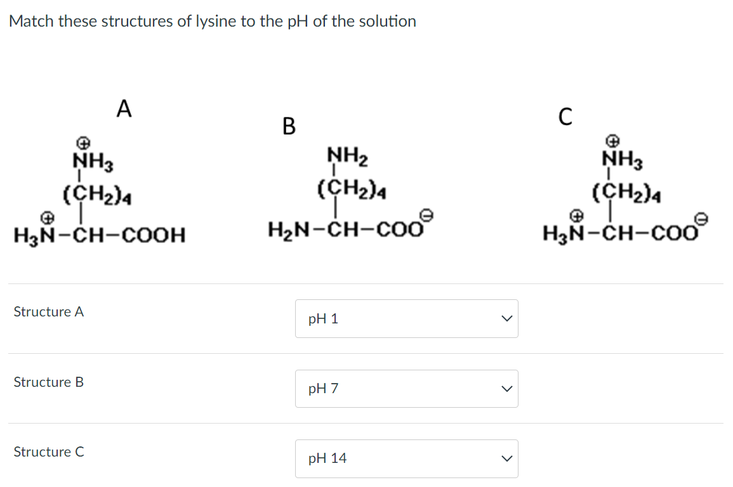Click the Structure C row label
This screenshot has width=733, height=487.
click(x=48, y=452)
